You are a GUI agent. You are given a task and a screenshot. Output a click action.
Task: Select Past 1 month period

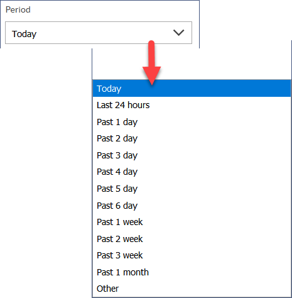[x=192, y=272]
